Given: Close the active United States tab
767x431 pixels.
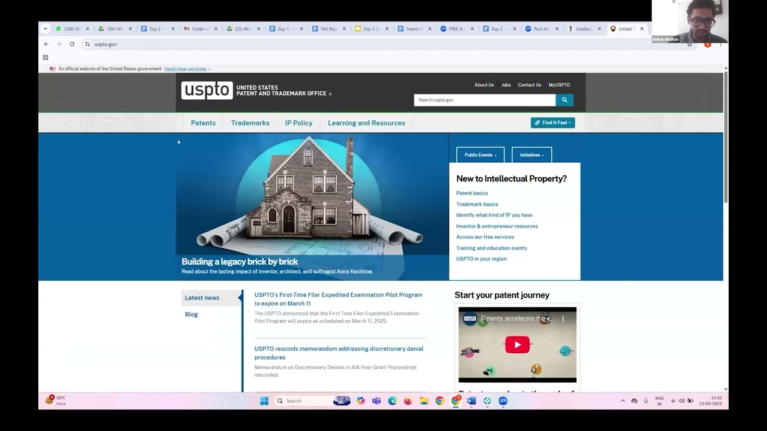Looking at the screenshot, I should (642, 29).
